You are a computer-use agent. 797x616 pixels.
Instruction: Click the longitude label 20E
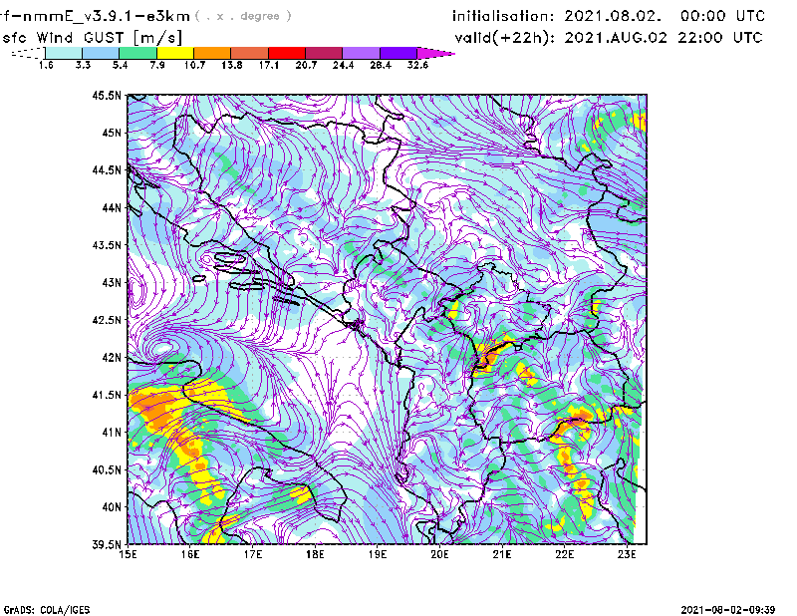click(x=439, y=554)
